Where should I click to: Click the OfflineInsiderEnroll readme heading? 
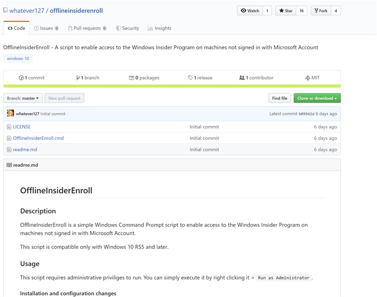56,190
